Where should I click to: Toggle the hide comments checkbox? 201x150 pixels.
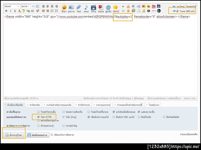pyautogui.click(x=63, y=112)
